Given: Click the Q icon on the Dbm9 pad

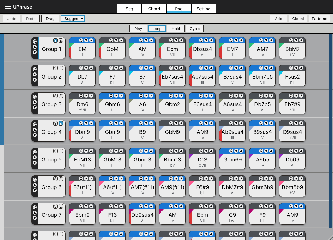Looking at the screenshot, I should tap(81, 123).
